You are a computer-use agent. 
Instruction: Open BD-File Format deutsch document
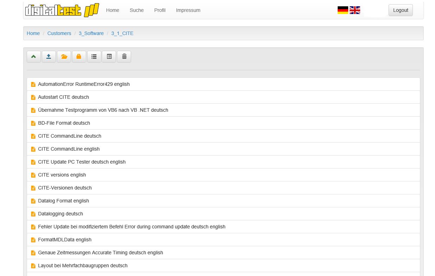point(64,123)
